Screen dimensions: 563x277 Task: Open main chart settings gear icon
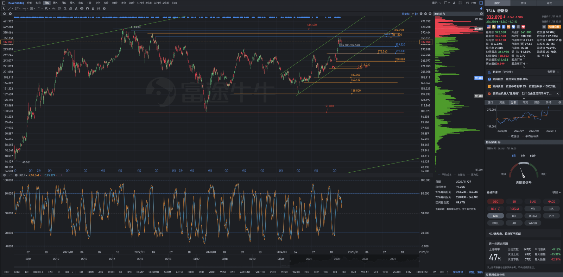click(x=4, y=14)
